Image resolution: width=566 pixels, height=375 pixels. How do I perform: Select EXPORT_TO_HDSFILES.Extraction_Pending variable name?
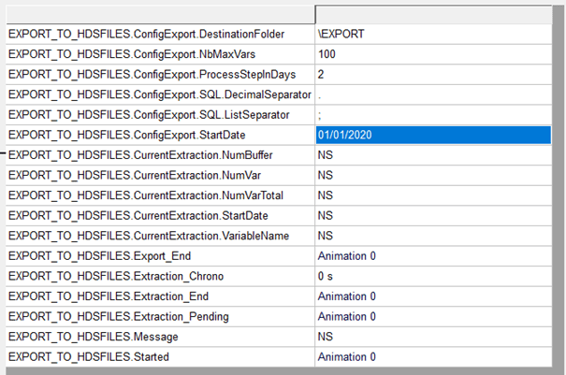coord(119,317)
